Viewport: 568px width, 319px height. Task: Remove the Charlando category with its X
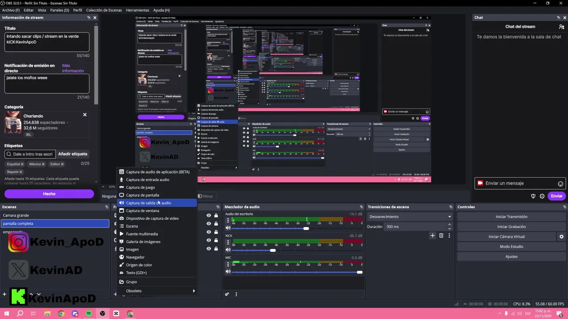point(85,115)
